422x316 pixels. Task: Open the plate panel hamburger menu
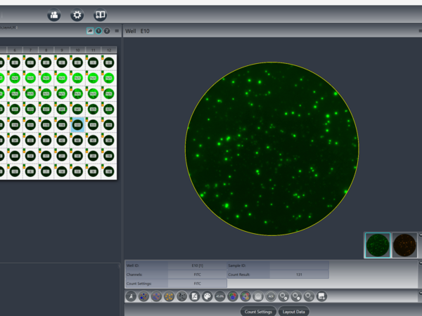117,31
